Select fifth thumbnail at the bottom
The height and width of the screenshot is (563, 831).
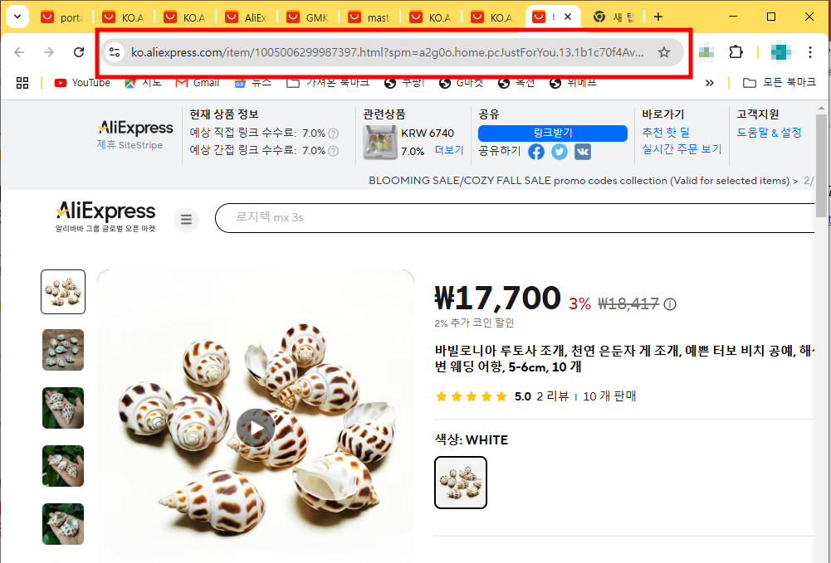click(x=63, y=524)
